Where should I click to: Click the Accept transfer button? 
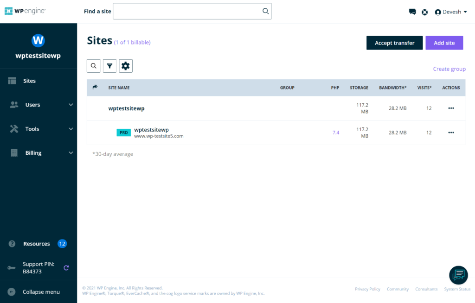pyautogui.click(x=394, y=43)
